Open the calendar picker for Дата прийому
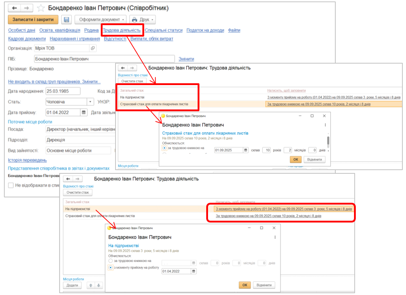 [84, 112]
